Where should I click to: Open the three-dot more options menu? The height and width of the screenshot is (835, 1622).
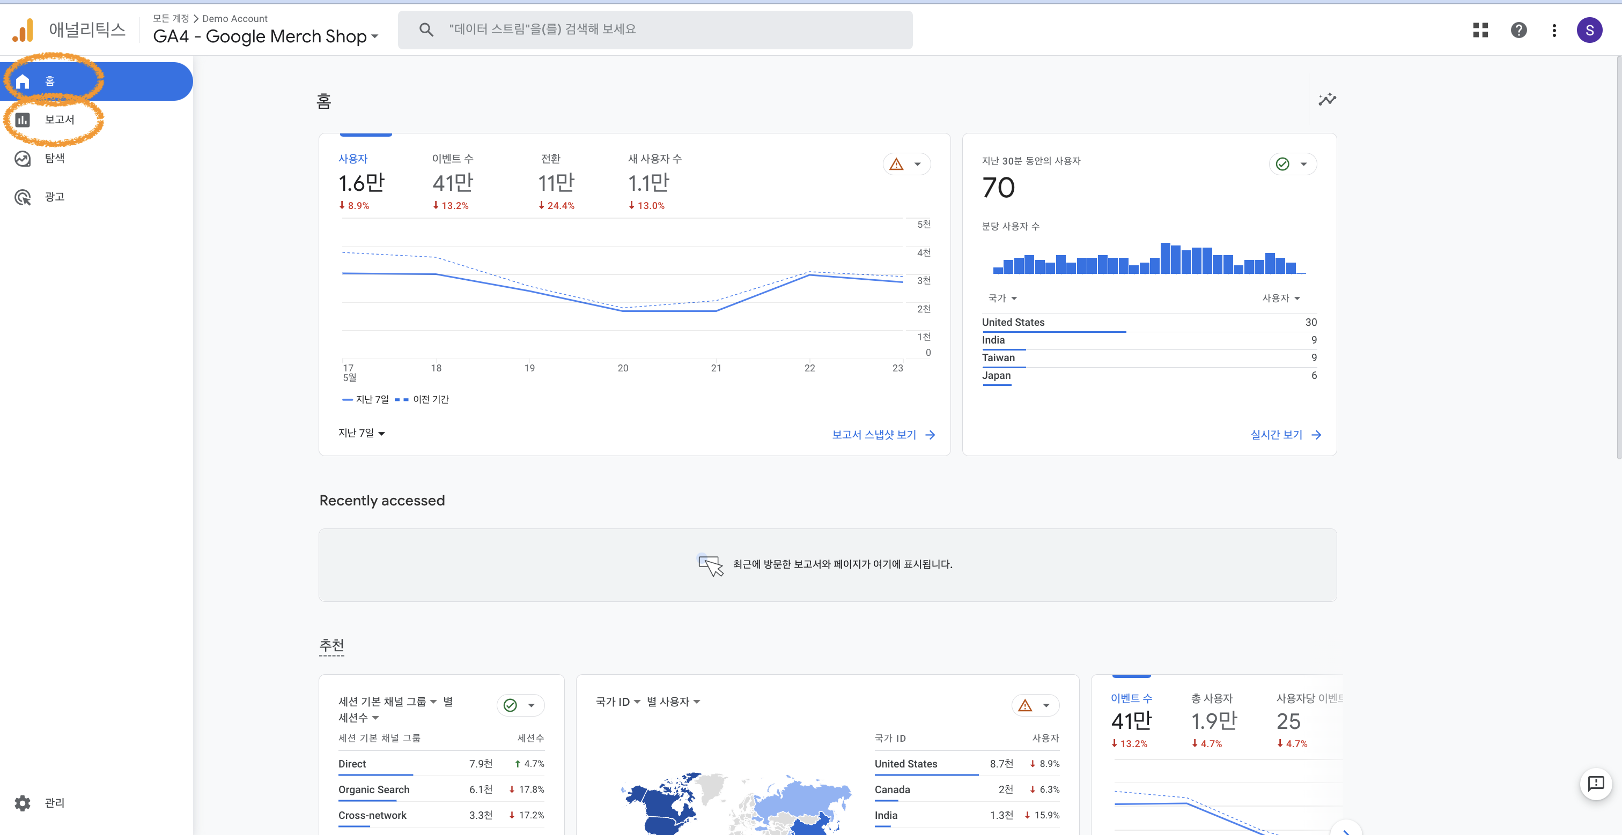1554,29
